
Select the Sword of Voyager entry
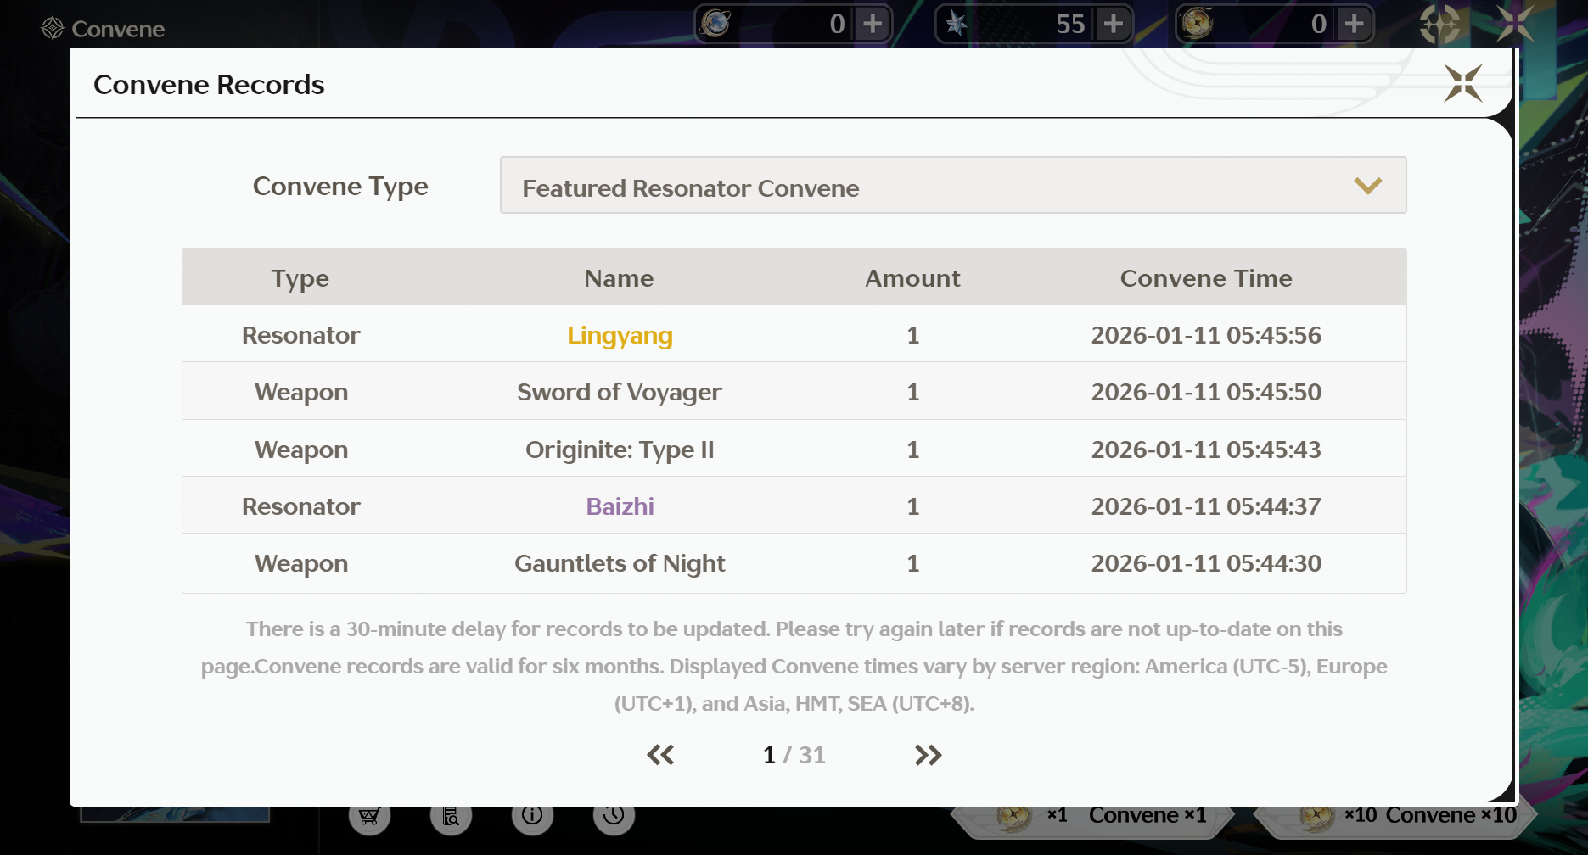pyautogui.click(x=620, y=393)
